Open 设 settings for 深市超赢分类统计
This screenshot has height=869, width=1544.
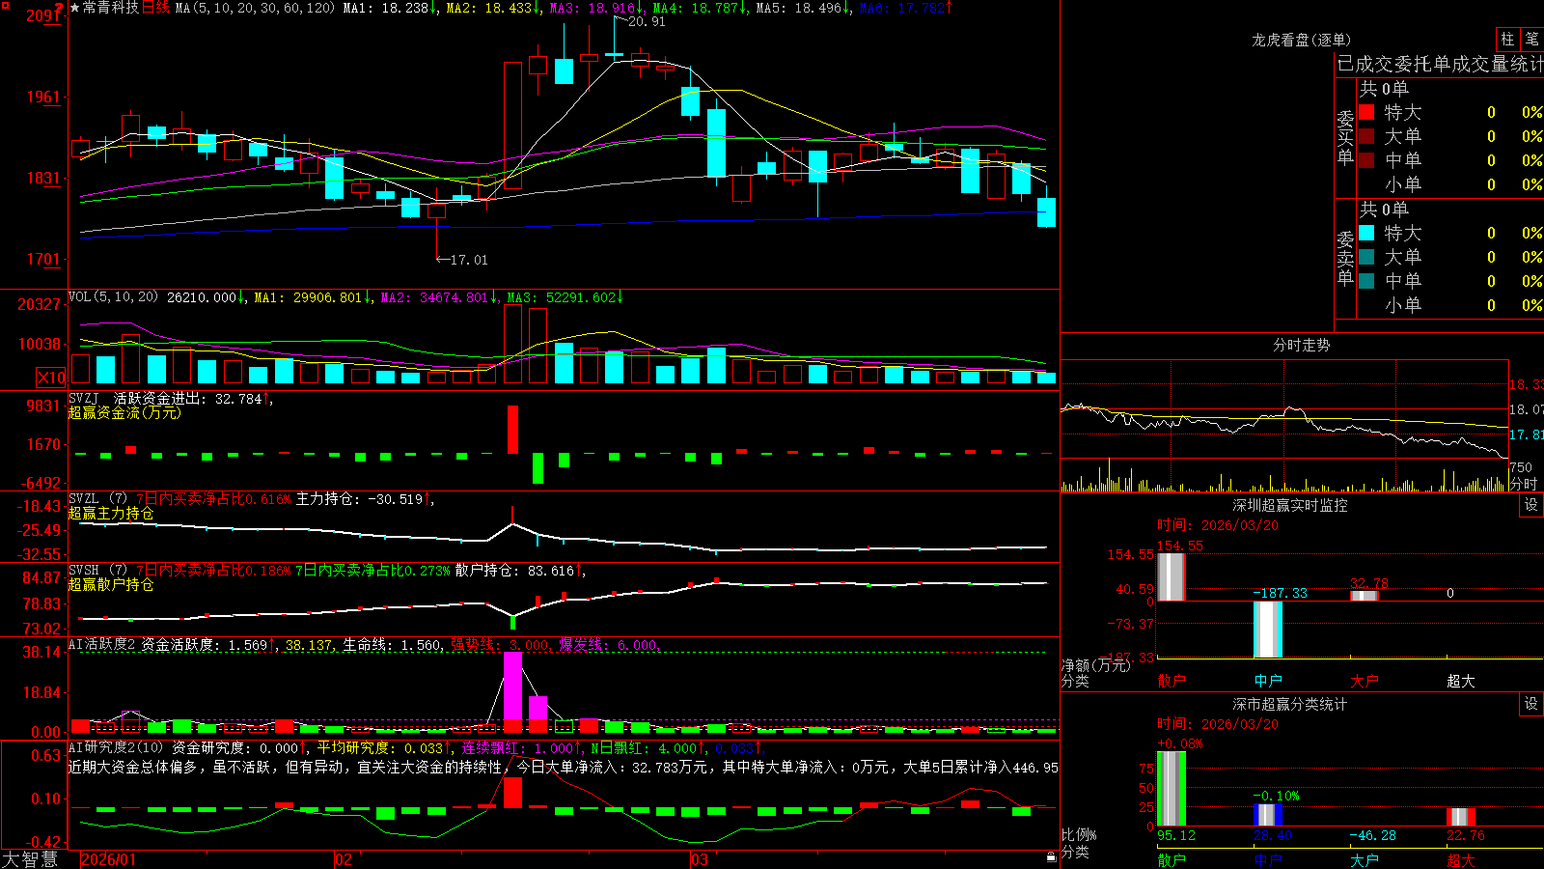[1531, 704]
